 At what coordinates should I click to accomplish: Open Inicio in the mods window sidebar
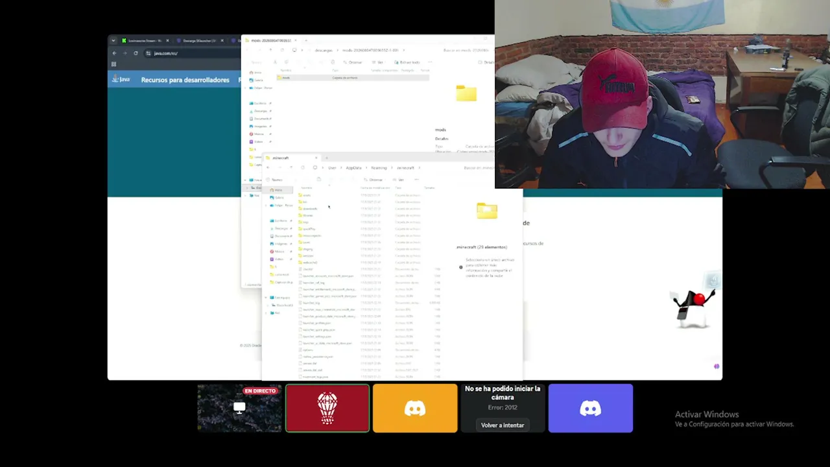[x=257, y=73]
